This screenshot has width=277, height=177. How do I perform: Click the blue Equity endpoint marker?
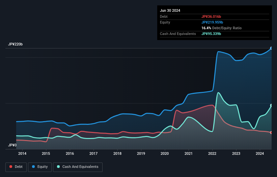point(271,48)
